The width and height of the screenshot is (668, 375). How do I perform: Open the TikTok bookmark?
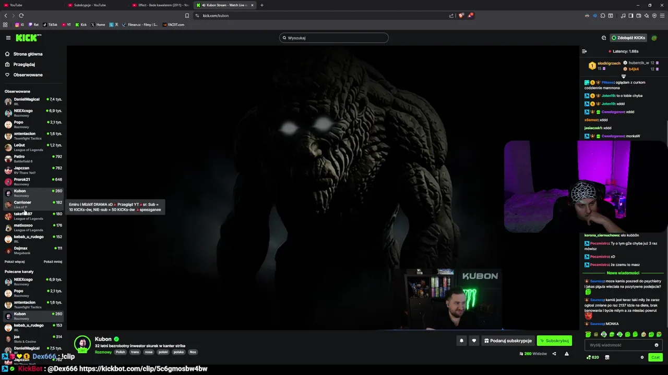(50, 24)
